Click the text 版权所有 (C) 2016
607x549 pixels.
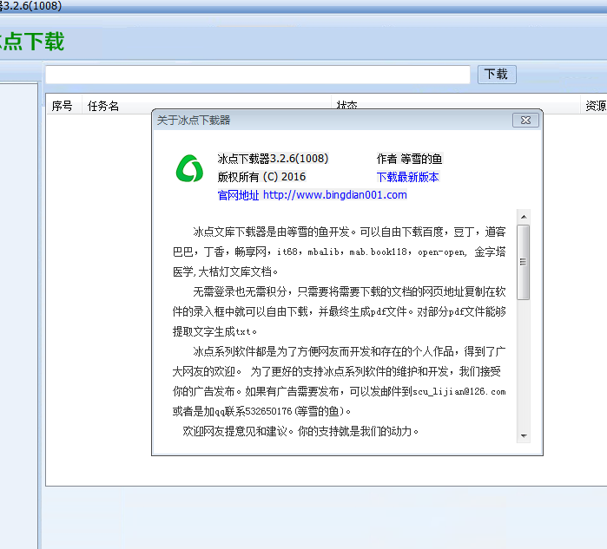(261, 177)
